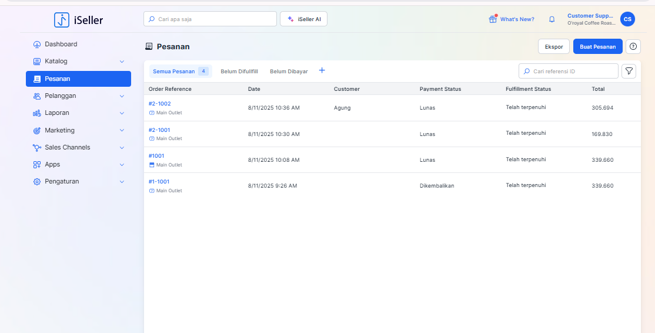The width and height of the screenshot is (655, 333).
Task: Expand the Marketing menu chevron
Action: pos(122,130)
